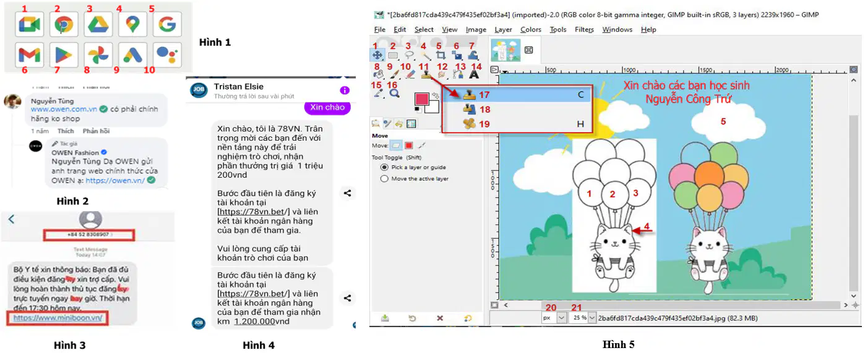Choose 'Move the active layer' option

coord(415,178)
